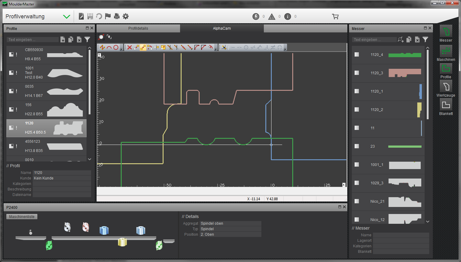The width and height of the screenshot is (461, 262).
Task: Click the Maschinenliste button
Action: click(x=22, y=217)
